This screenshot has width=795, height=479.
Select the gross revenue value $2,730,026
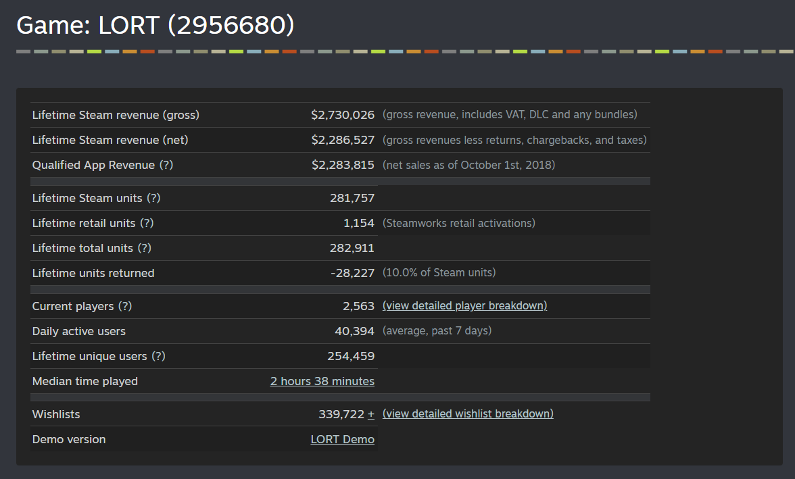click(x=343, y=115)
